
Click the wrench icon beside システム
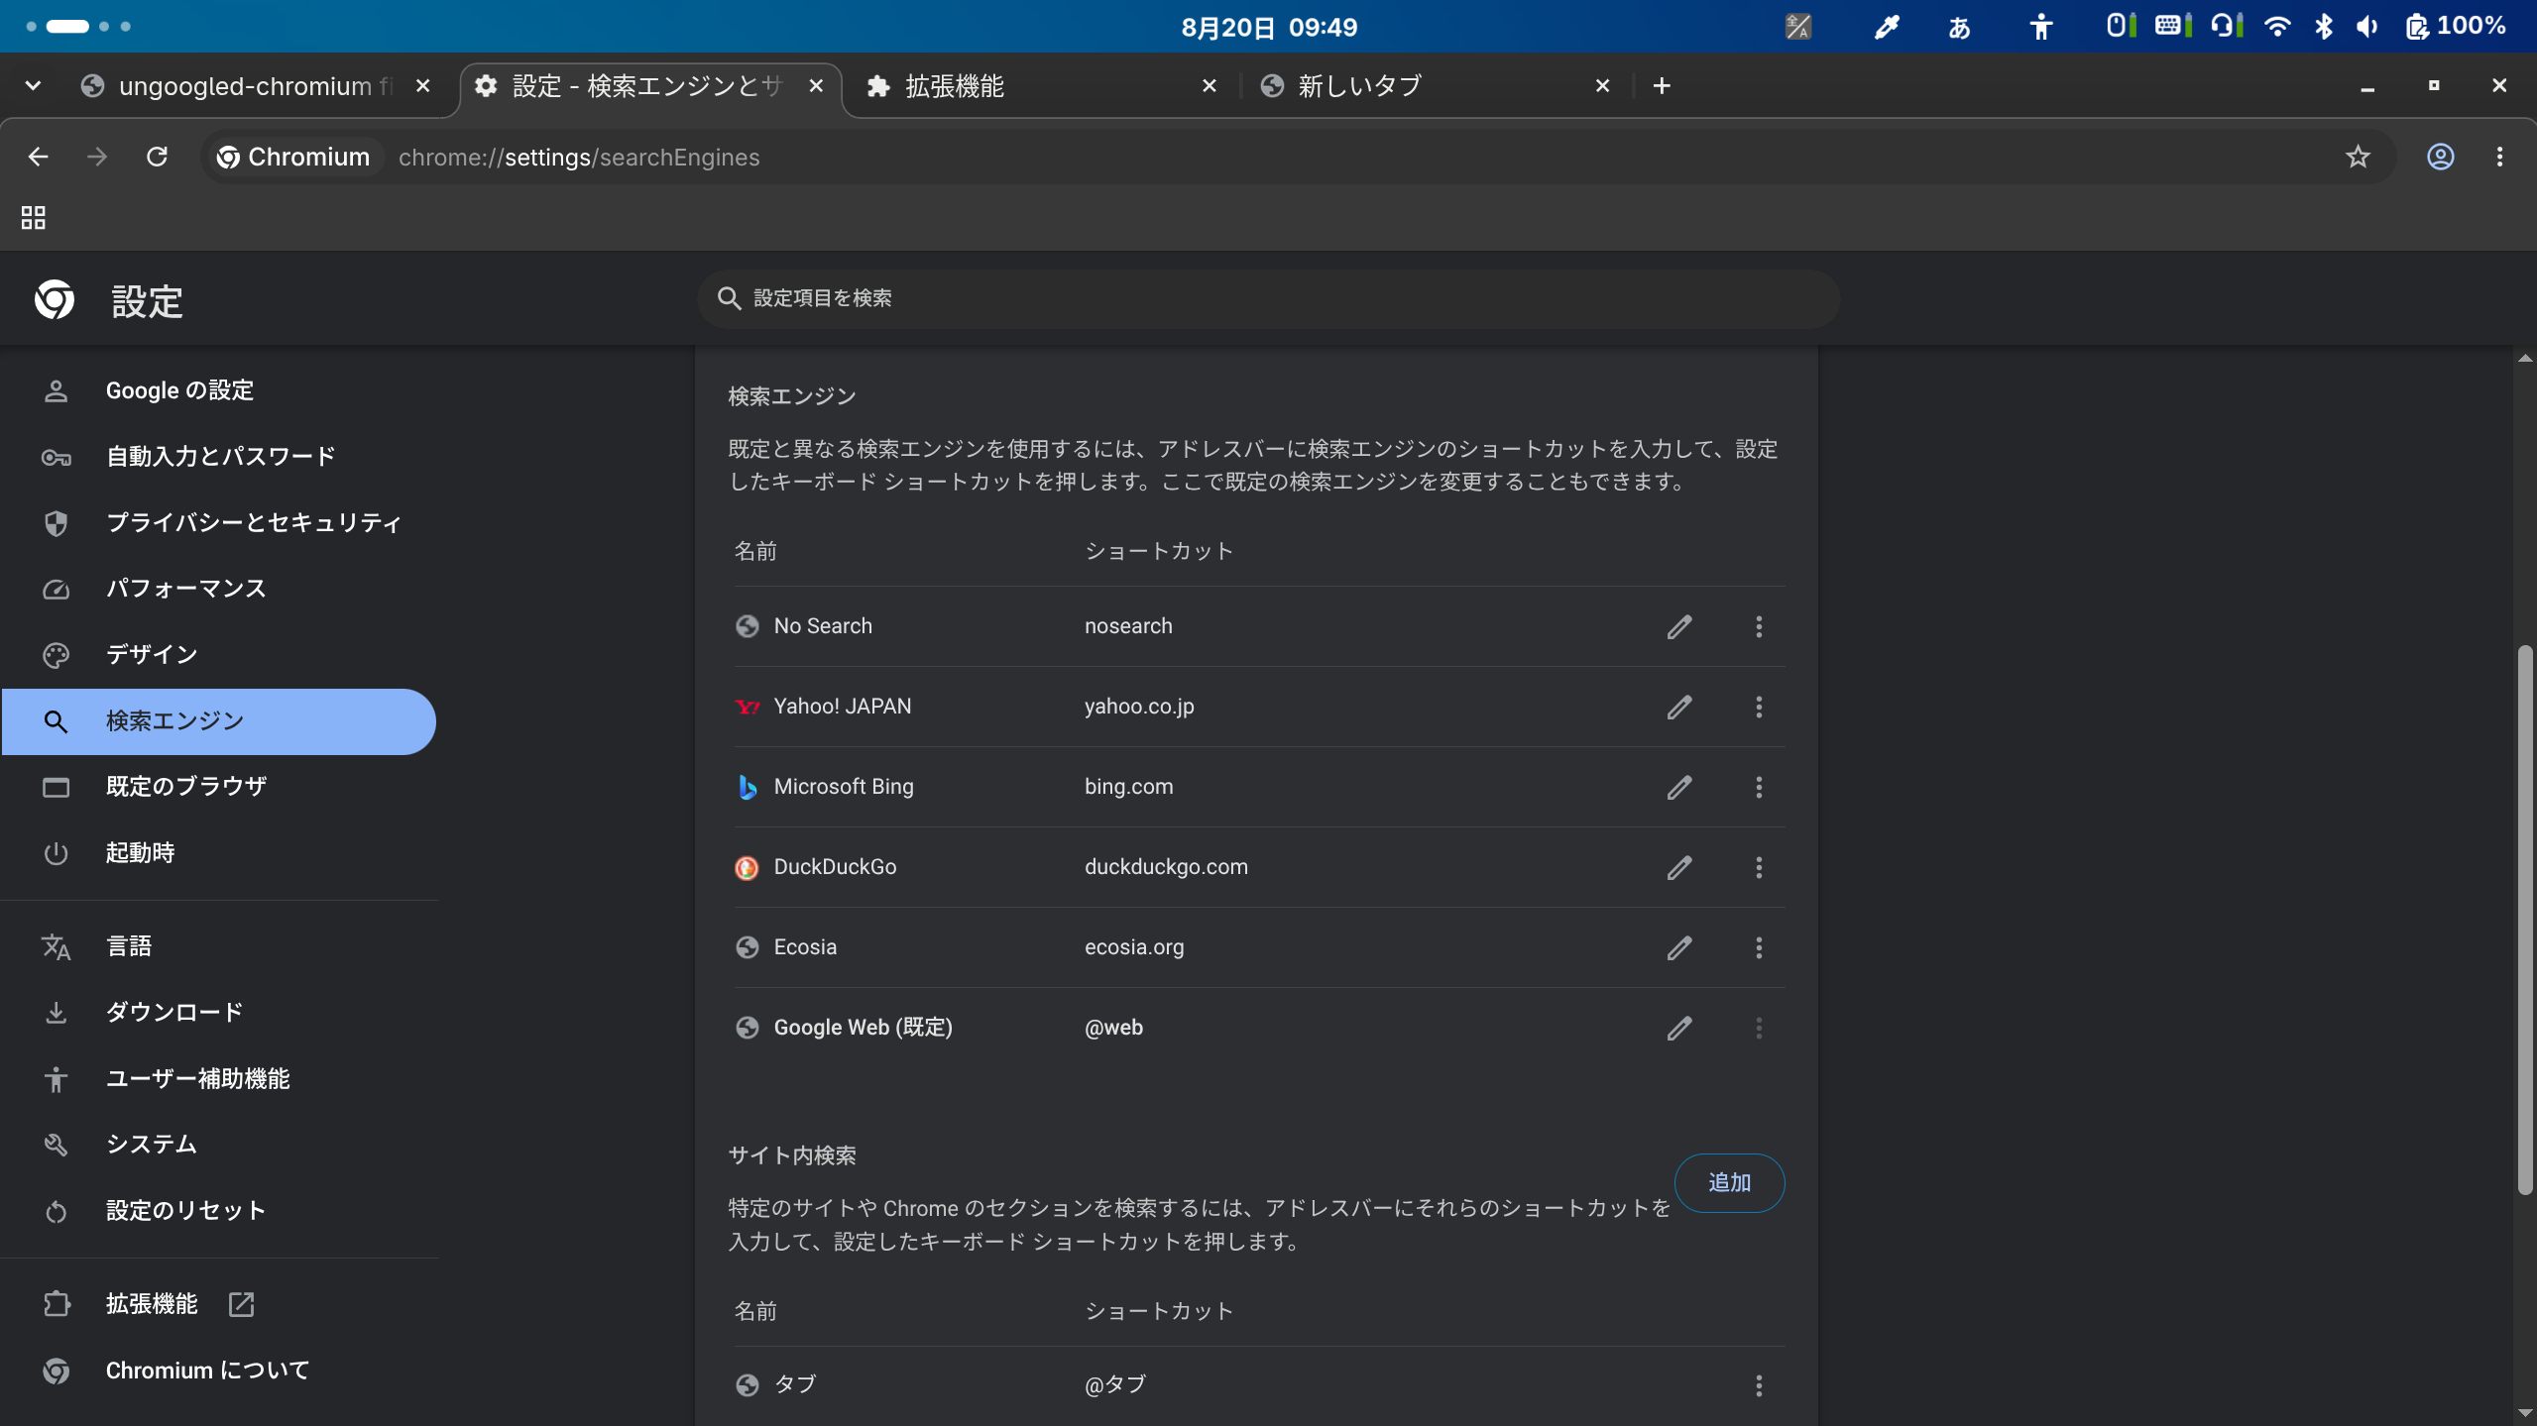coord(56,1145)
